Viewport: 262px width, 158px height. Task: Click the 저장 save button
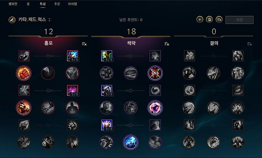coord(239,20)
